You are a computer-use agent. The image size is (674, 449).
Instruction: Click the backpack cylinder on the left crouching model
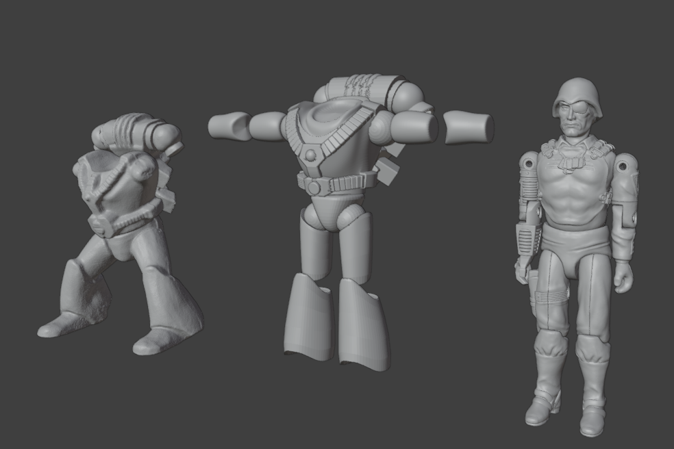pos(137,132)
